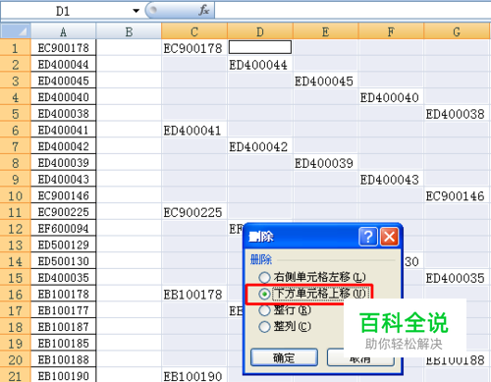Click cell C16 containing EB100178
Image resolution: width=491 pixels, height=382 pixels.
tap(194, 295)
